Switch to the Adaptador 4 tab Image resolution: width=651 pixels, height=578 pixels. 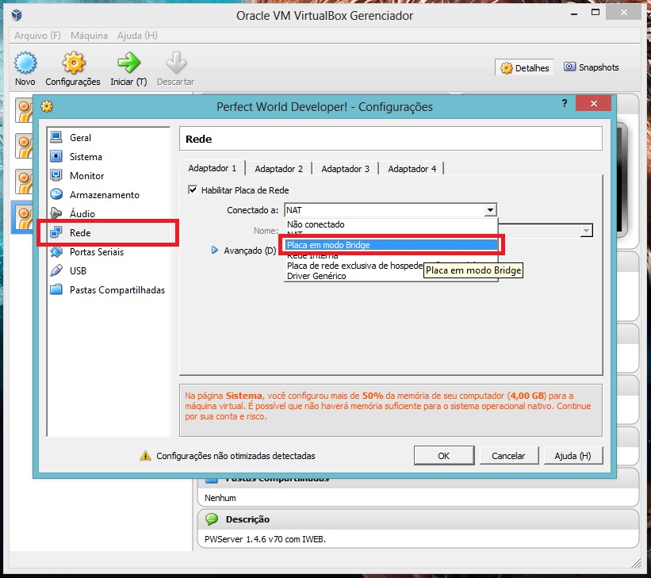point(412,169)
